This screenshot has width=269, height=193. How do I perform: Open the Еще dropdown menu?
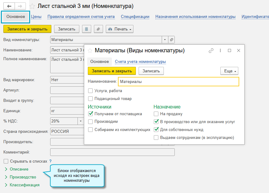229,71
